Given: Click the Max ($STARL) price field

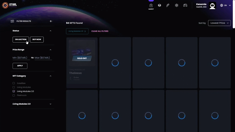Looking at the screenshot, I should (43, 58).
